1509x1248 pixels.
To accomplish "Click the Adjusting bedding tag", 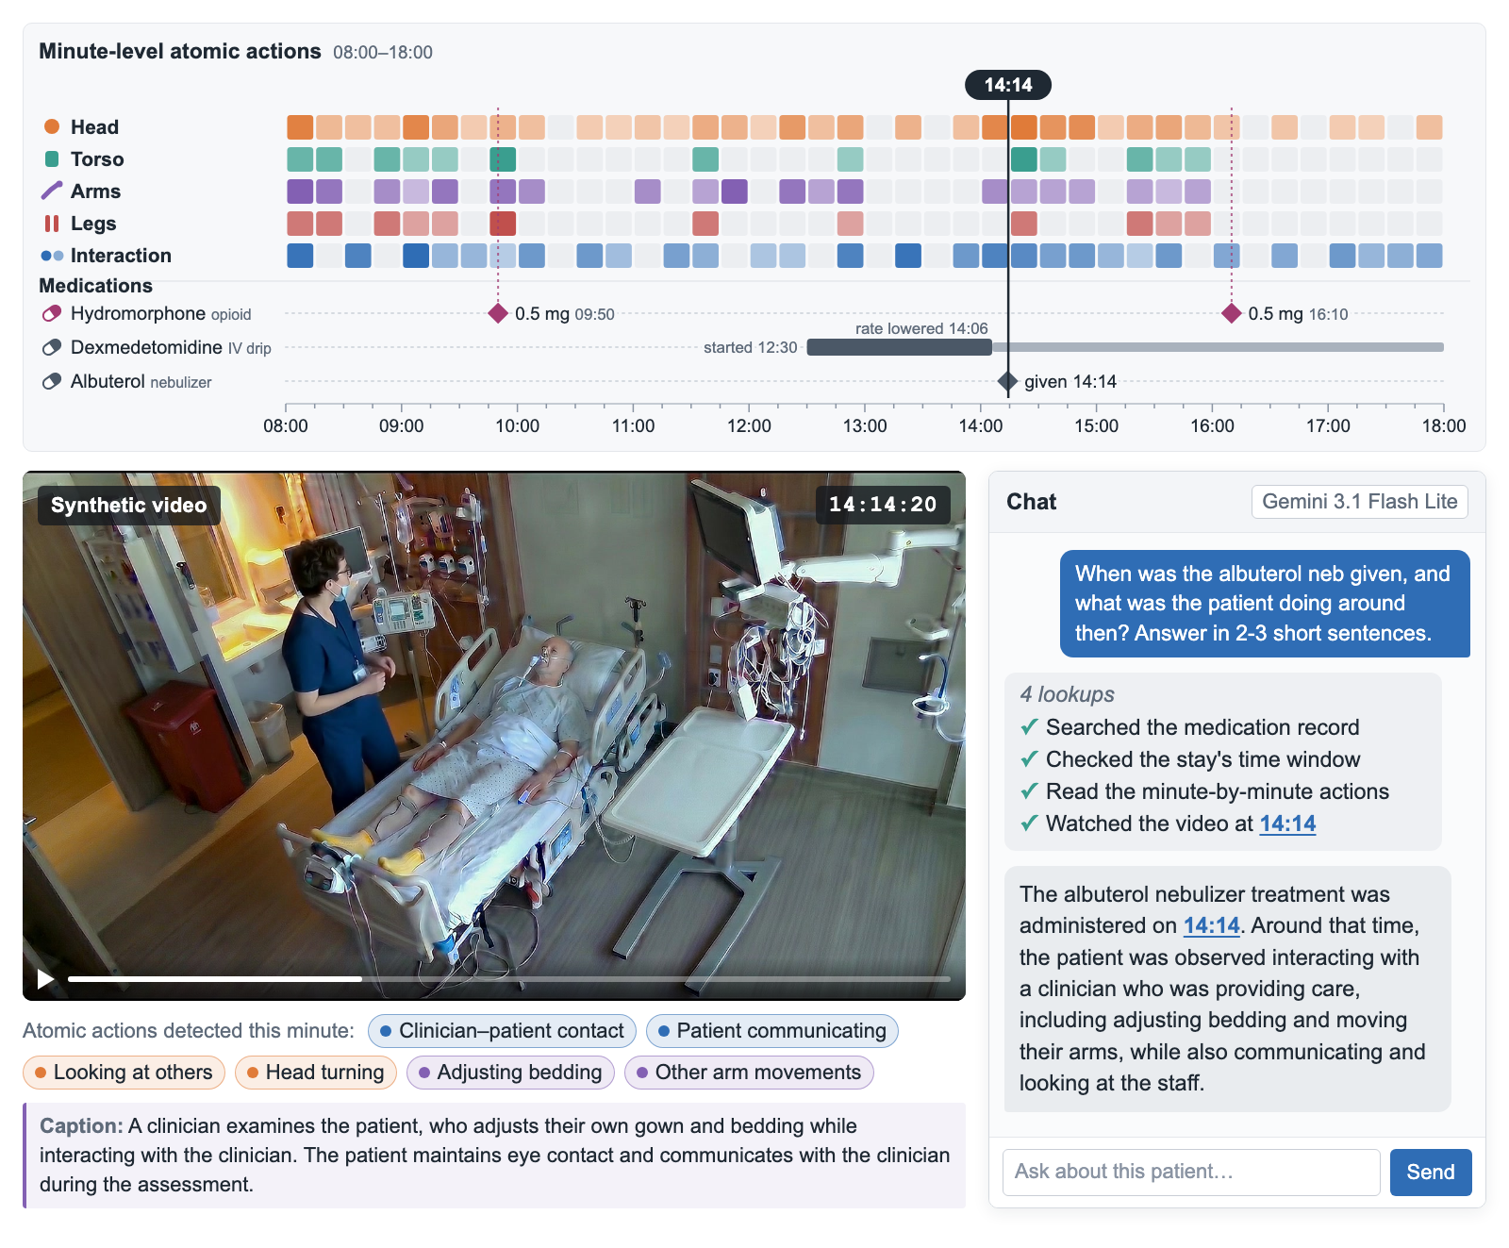I will (510, 1073).
